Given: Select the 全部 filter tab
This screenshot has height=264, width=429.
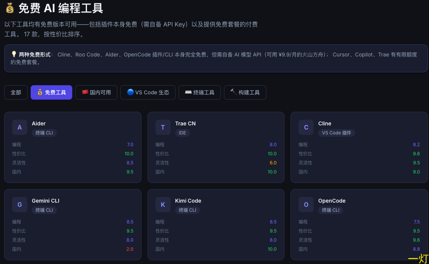Looking at the screenshot, I should pyautogui.click(x=16, y=92).
